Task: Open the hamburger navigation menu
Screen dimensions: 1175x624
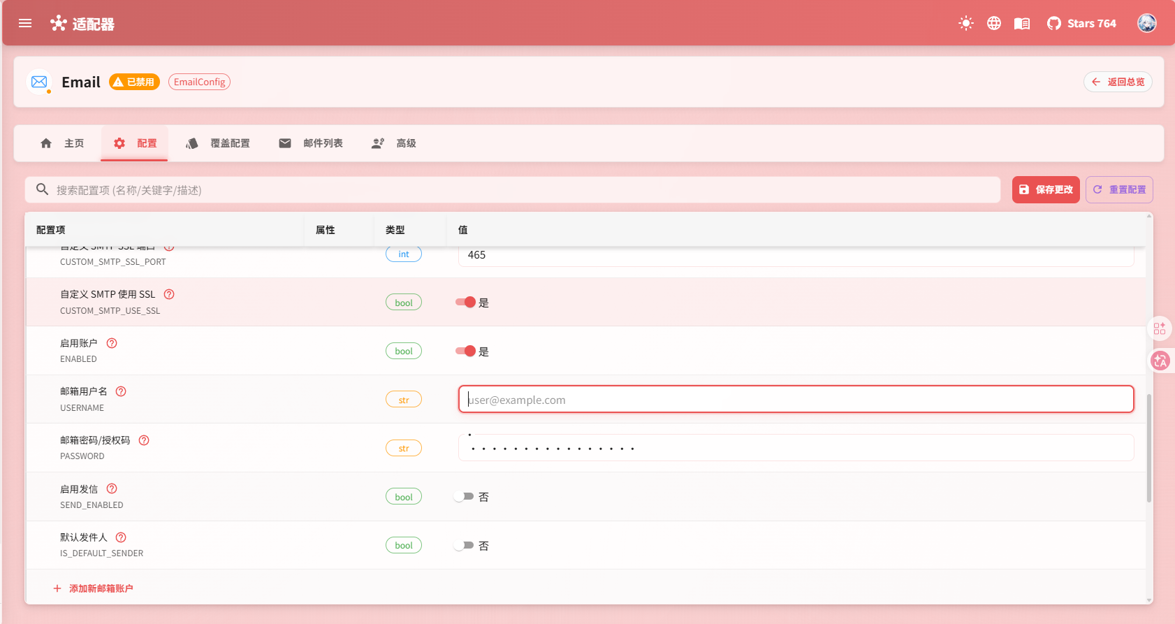Action: coord(25,23)
